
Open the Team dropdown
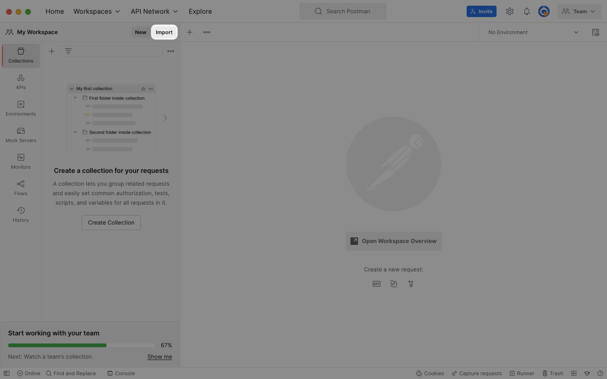(579, 11)
